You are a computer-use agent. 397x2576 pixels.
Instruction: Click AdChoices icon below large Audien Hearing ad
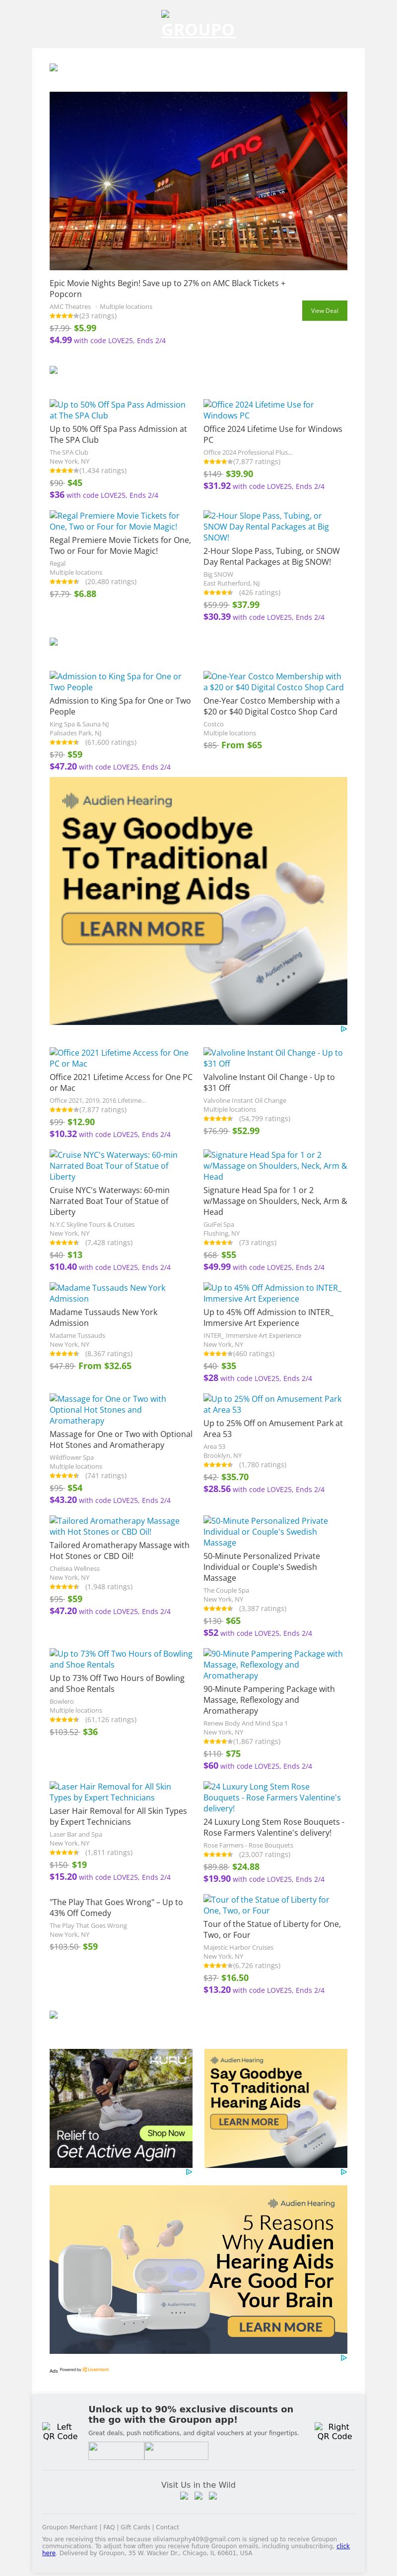343,1028
